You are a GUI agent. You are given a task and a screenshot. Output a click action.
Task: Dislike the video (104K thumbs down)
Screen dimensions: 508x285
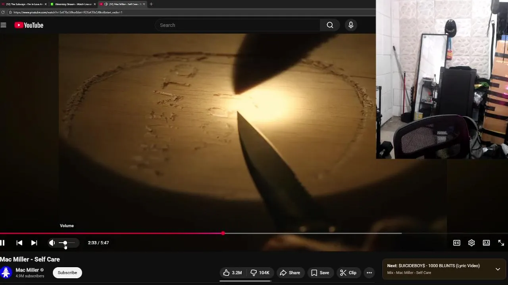click(x=260, y=273)
